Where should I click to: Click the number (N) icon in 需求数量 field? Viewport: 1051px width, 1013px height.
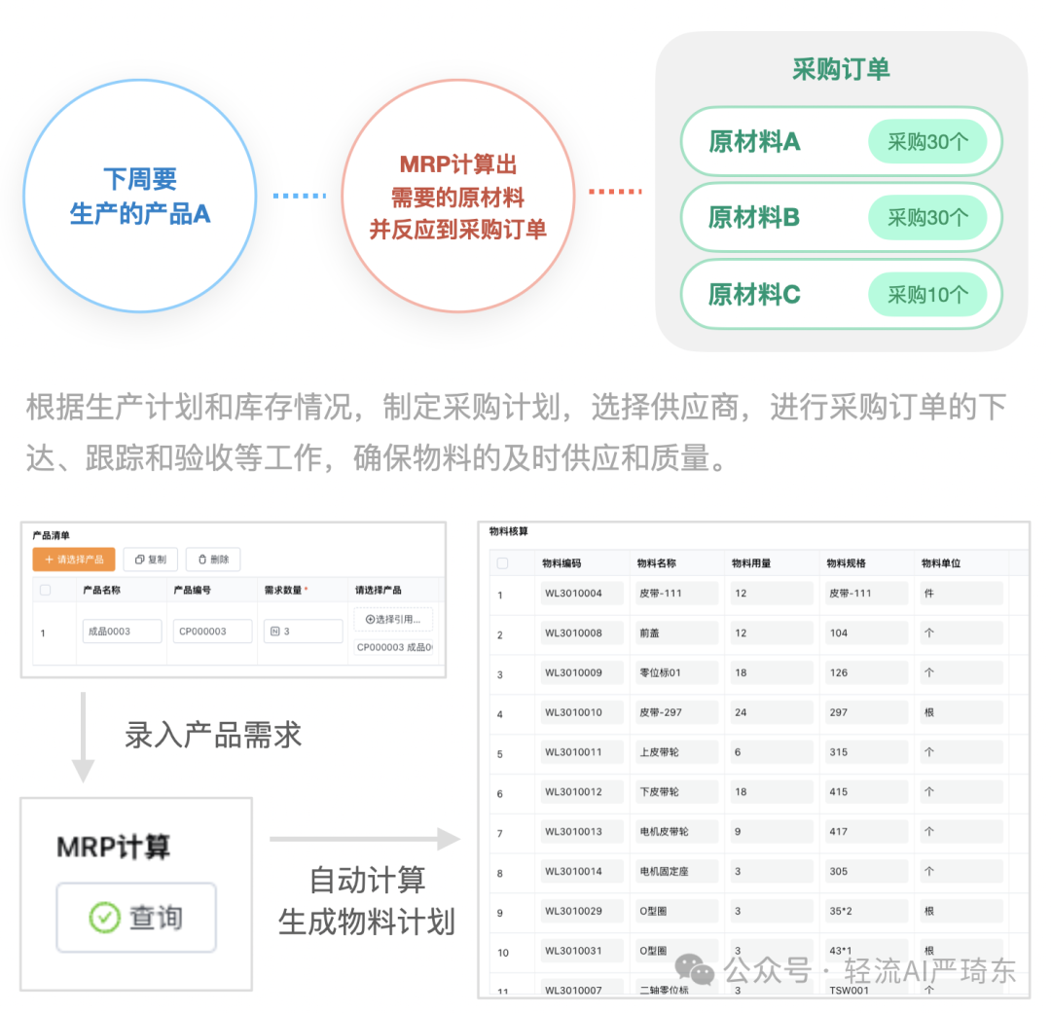[x=275, y=631]
